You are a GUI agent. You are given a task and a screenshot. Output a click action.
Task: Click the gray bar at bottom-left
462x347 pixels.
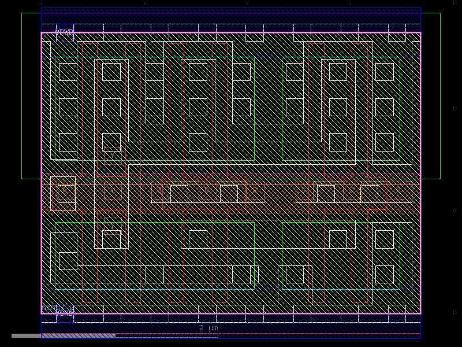(58, 334)
